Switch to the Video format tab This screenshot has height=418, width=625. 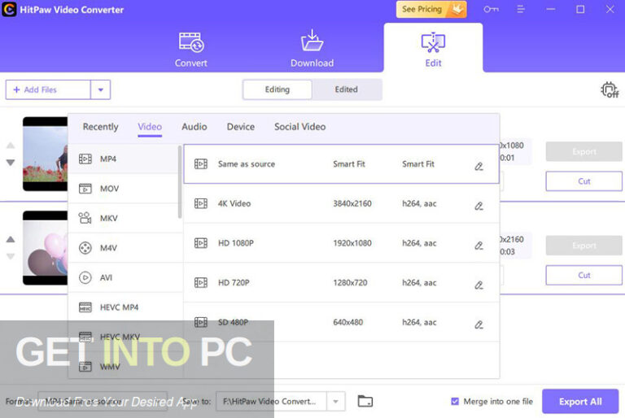[x=150, y=127]
